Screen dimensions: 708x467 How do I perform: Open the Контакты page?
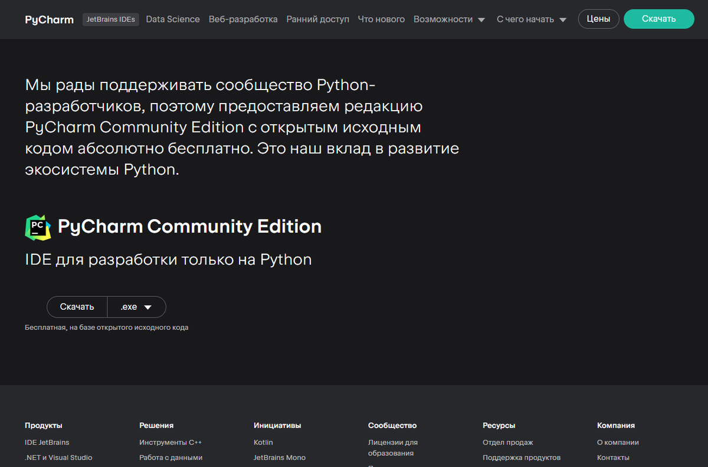coord(613,458)
